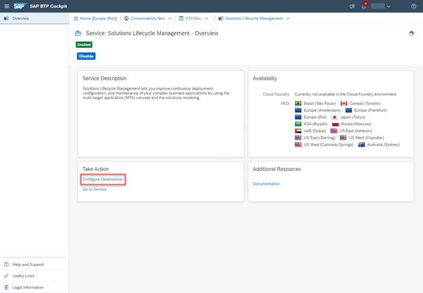Click the Canada flag icon
This screenshot has width=423, height=293.
coord(344,103)
